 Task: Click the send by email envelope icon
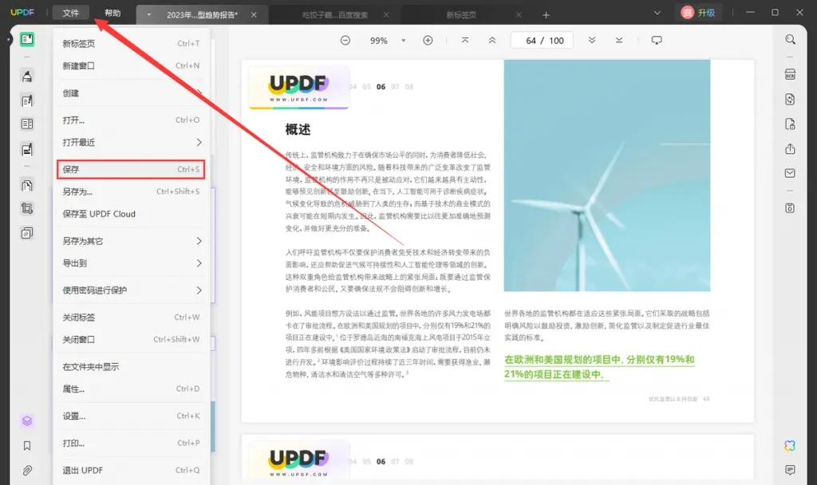790,173
